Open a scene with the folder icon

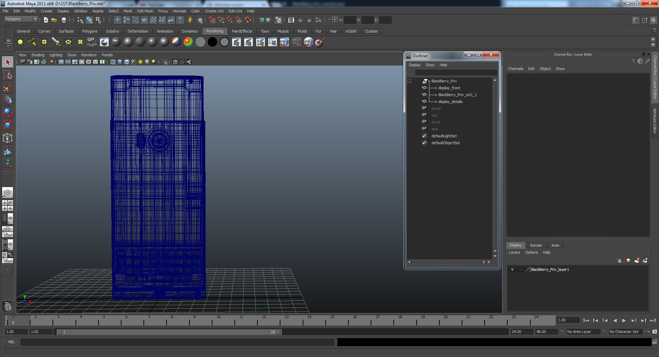click(x=54, y=20)
